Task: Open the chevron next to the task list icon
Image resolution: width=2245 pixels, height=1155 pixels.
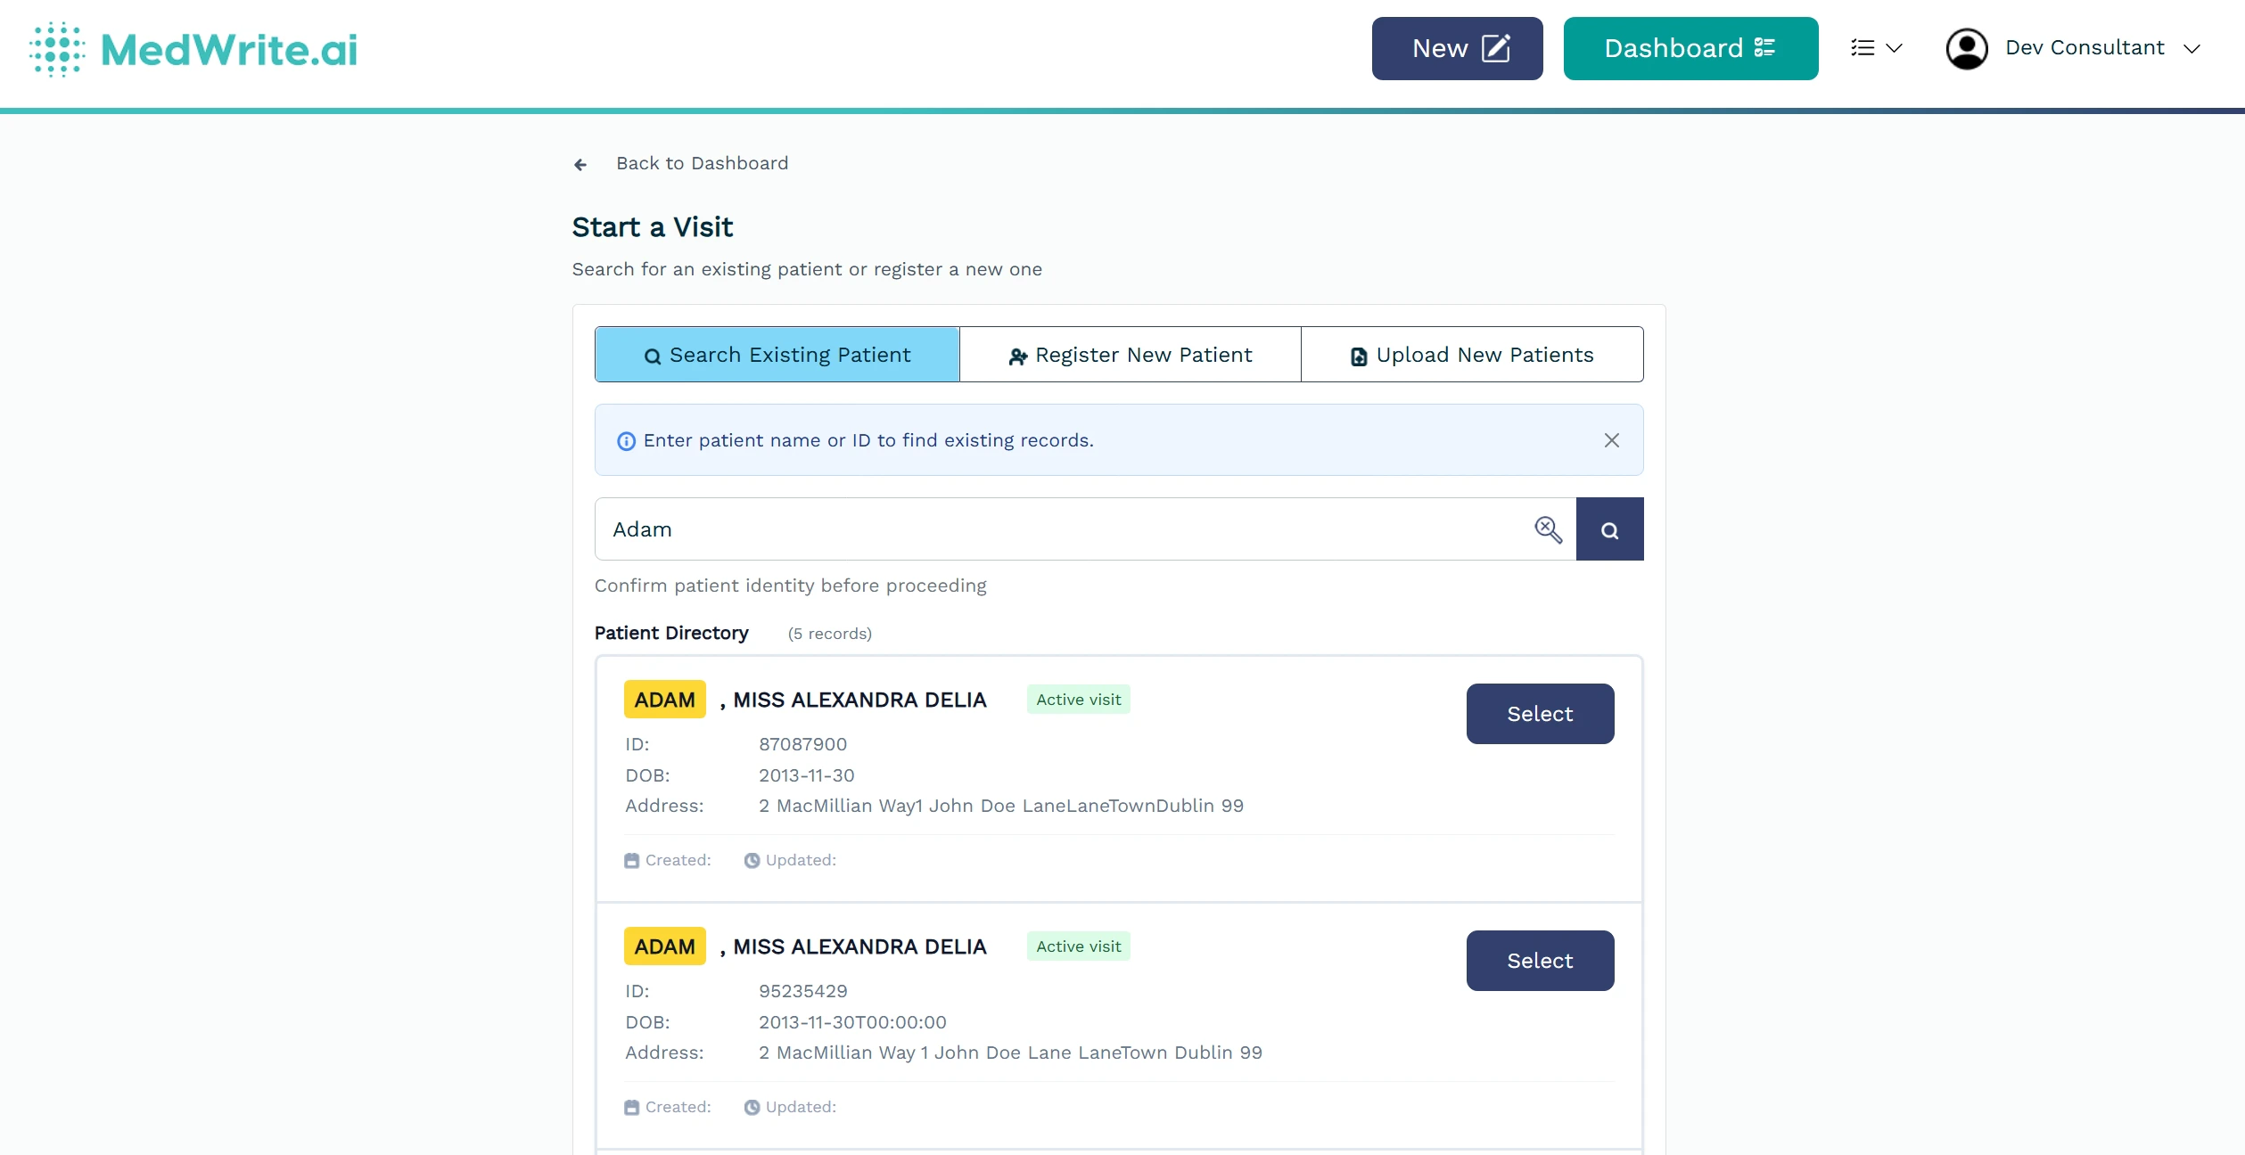Action: click(x=1895, y=47)
